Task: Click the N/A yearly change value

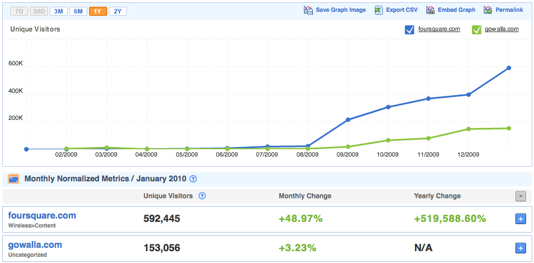Action: point(423,248)
